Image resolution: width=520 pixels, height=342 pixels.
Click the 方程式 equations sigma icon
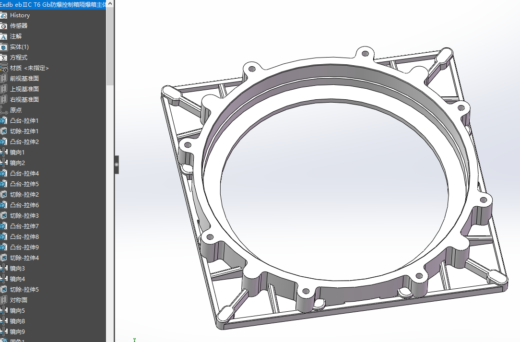(4, 58)
